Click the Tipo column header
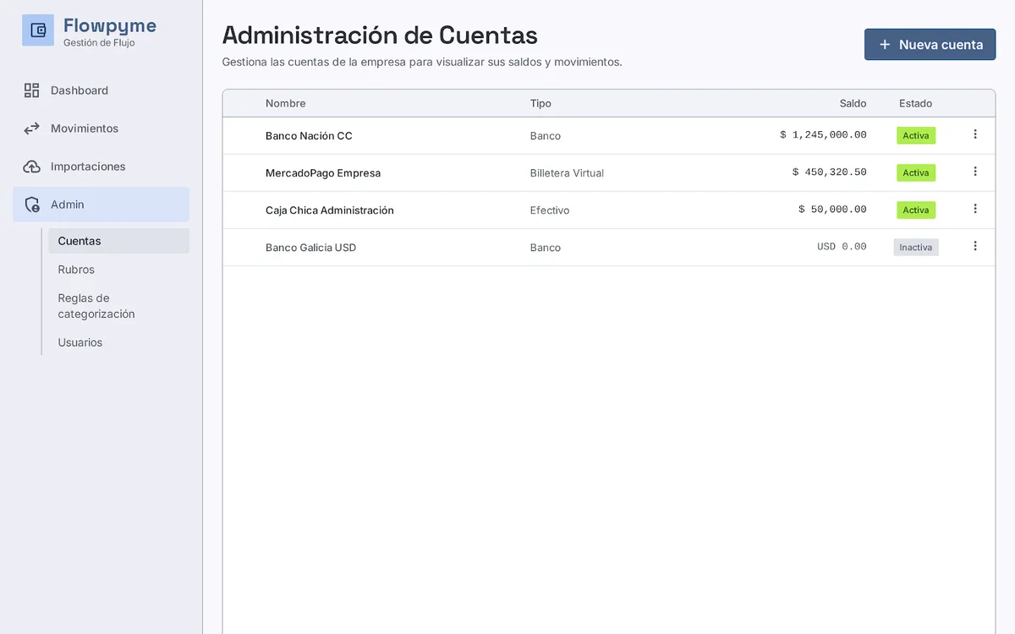The width and height of the screenshot is (1015, 634). [540, 103]
